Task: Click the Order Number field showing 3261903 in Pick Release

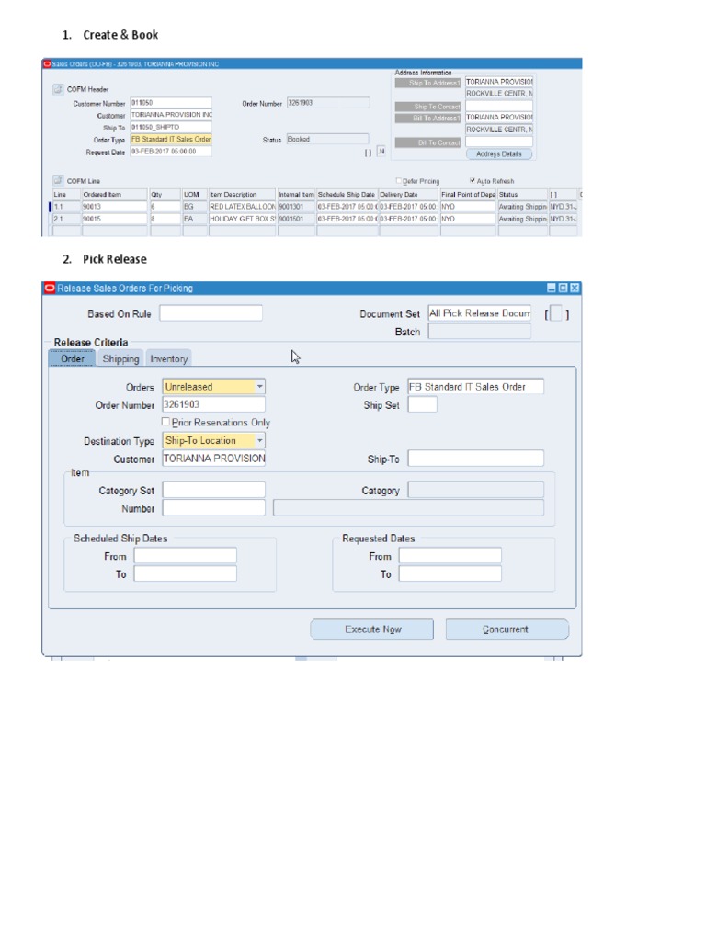Action: 213,404
